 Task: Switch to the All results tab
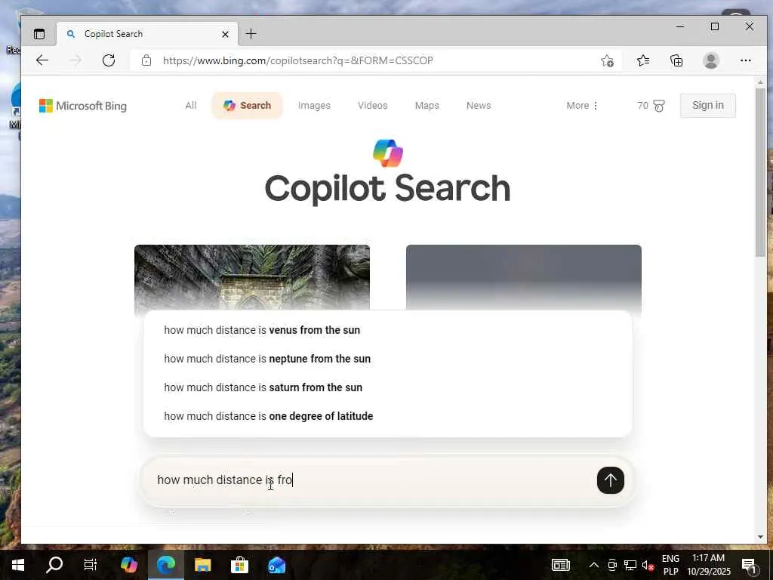pos(191,105)
